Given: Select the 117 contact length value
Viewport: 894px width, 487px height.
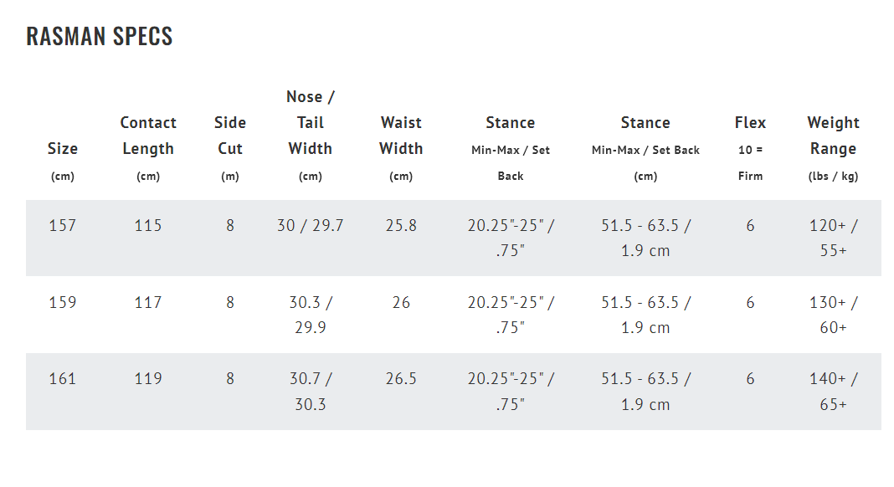Looking at the screenshot, I should point(148,302).
